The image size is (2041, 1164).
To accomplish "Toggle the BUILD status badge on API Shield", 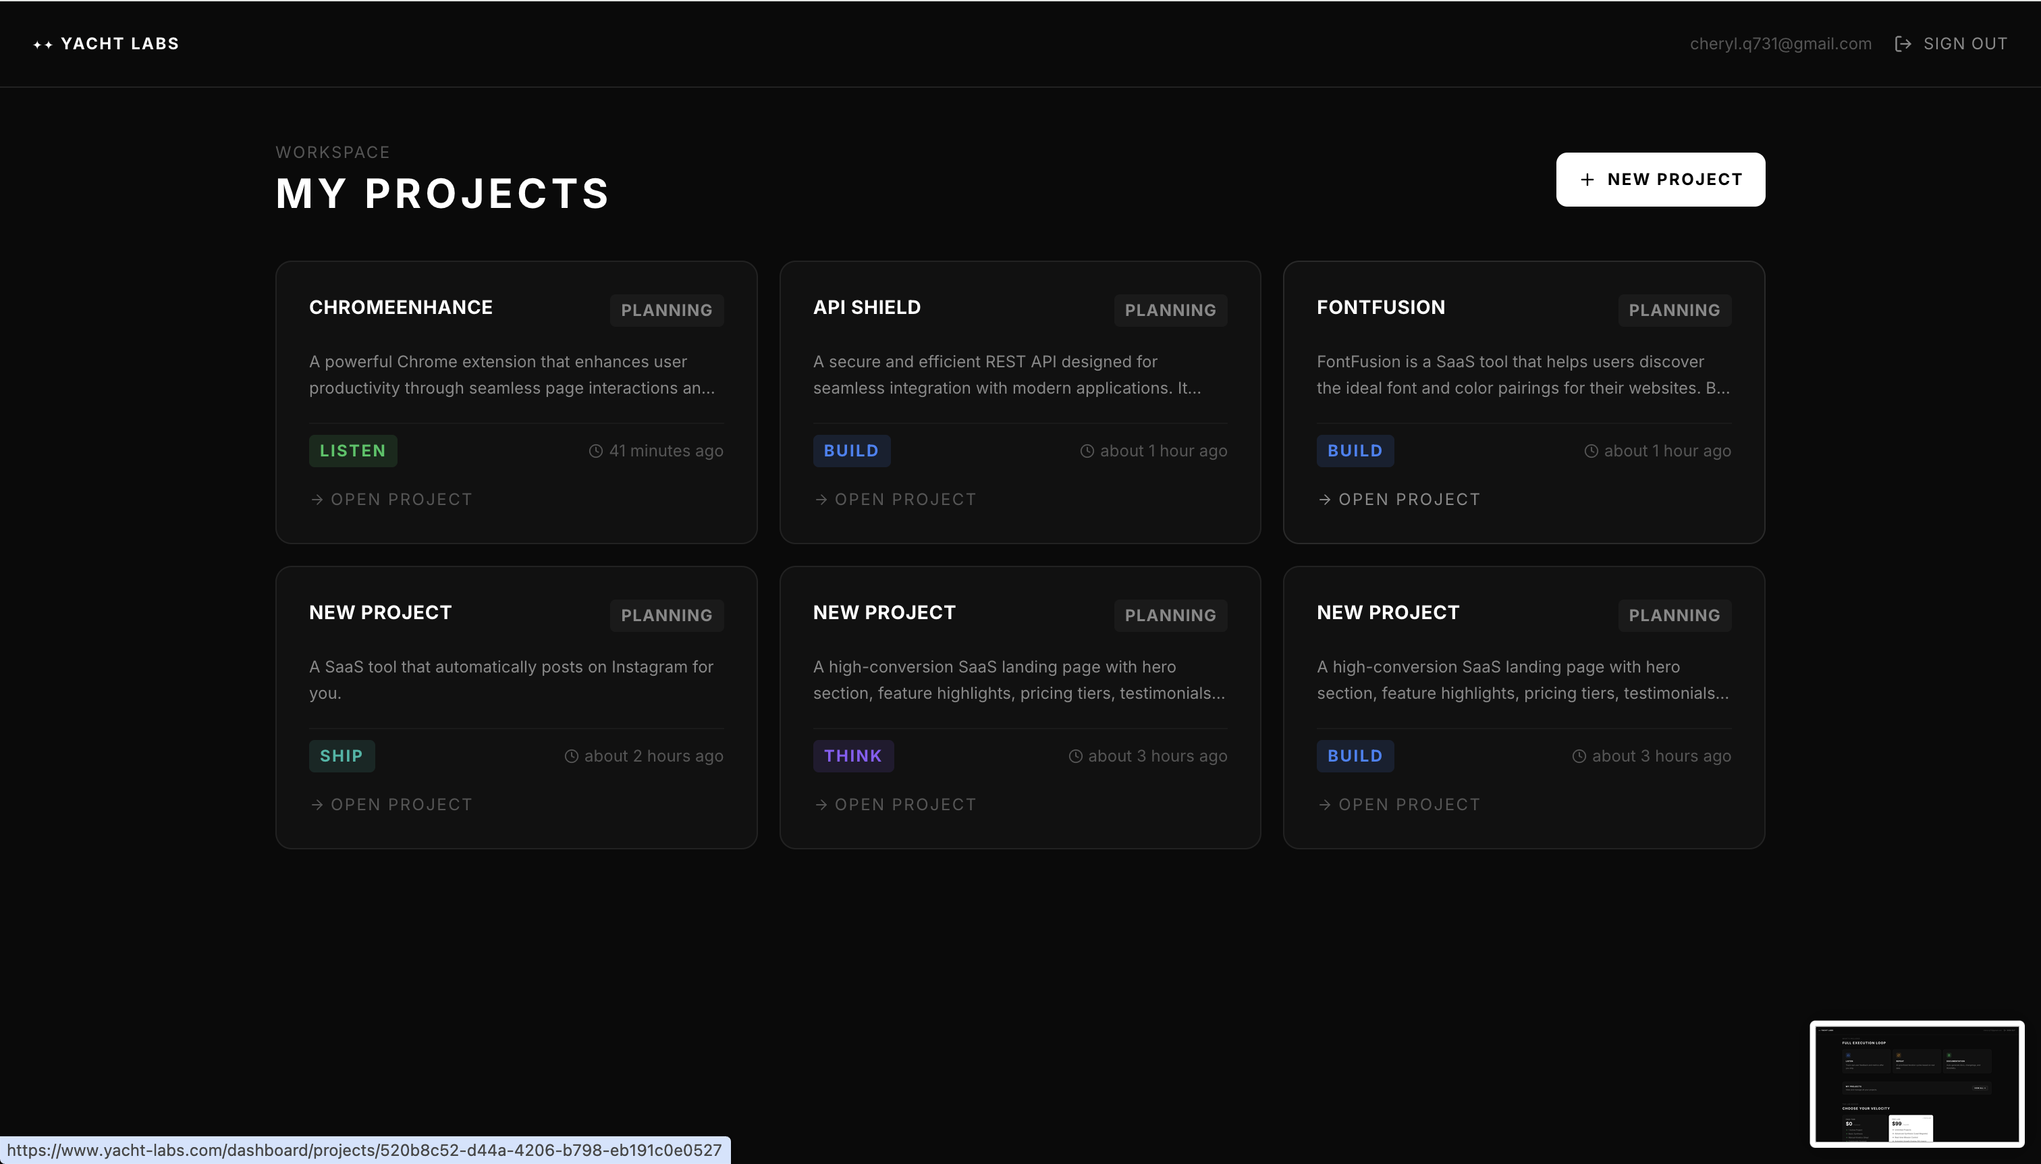I will pos(850,450).
